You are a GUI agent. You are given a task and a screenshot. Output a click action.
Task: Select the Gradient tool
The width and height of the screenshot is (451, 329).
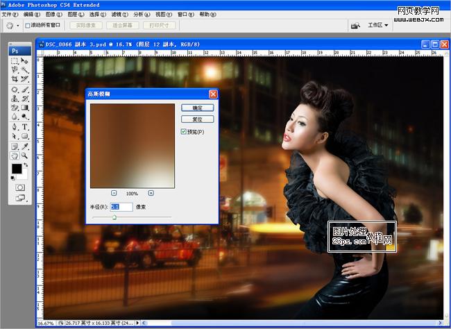(25, 108)
